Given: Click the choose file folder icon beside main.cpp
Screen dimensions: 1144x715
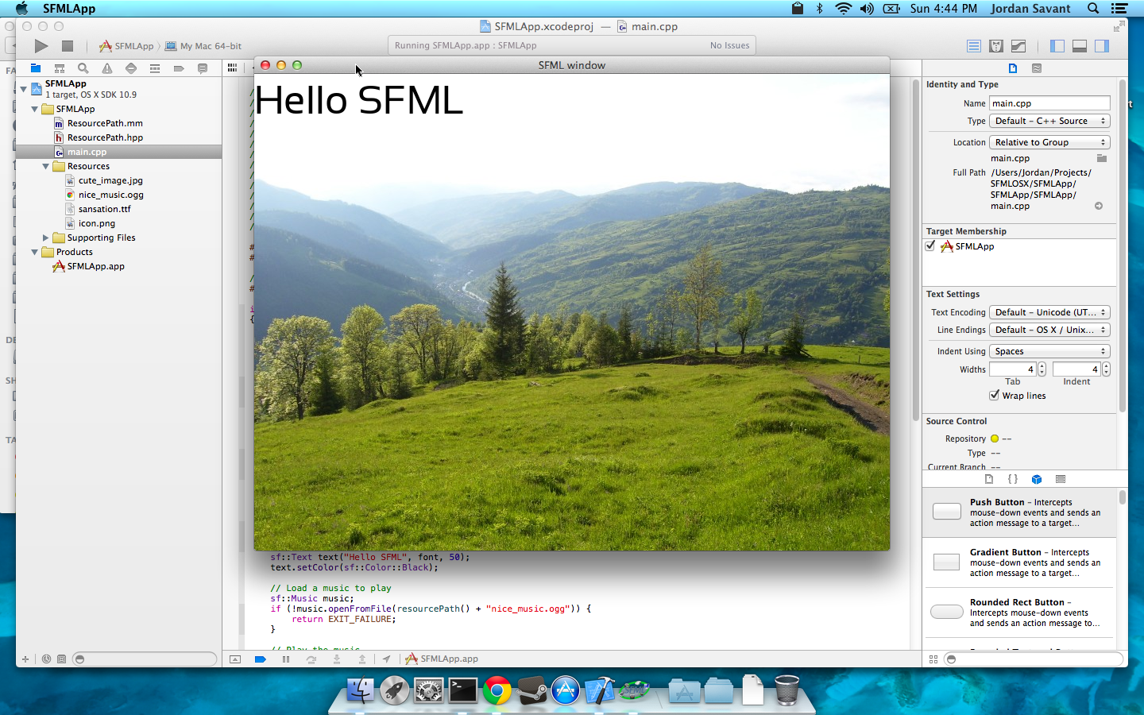Looking at the screenshot, I should 1102,158.
